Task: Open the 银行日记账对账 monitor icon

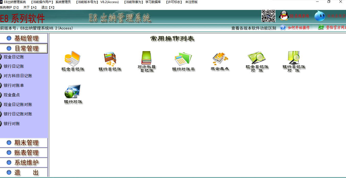Action: click(294, 58)
